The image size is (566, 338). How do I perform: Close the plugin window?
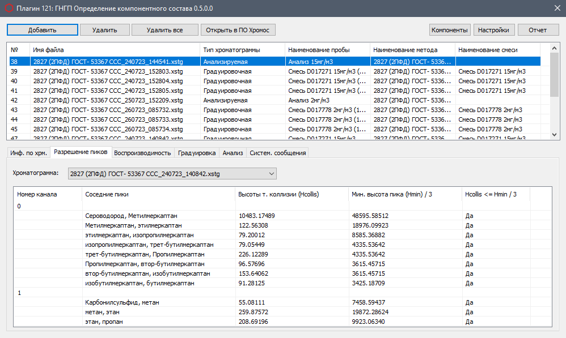click(x=556, y=7)
